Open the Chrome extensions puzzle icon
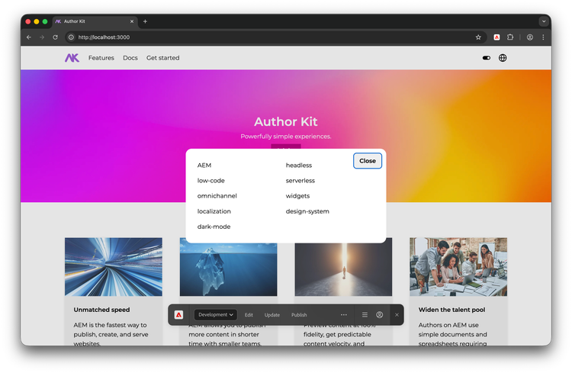This screenshot has width=572, height=373. (x=511, y=37)
